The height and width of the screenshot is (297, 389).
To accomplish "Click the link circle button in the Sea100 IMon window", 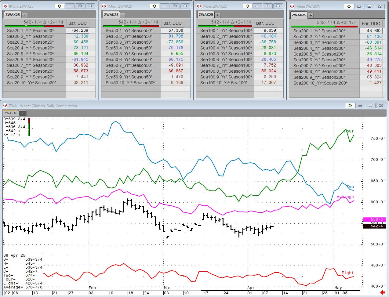I will tap(247, 6).
